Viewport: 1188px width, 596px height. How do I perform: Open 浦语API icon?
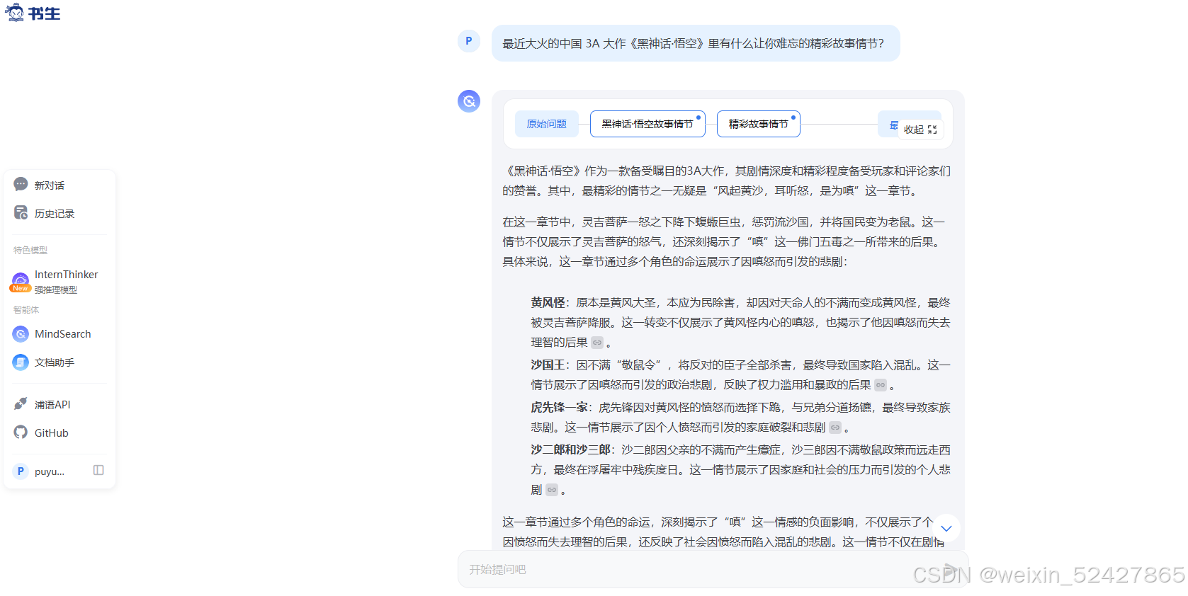click(x=21, y=403)
